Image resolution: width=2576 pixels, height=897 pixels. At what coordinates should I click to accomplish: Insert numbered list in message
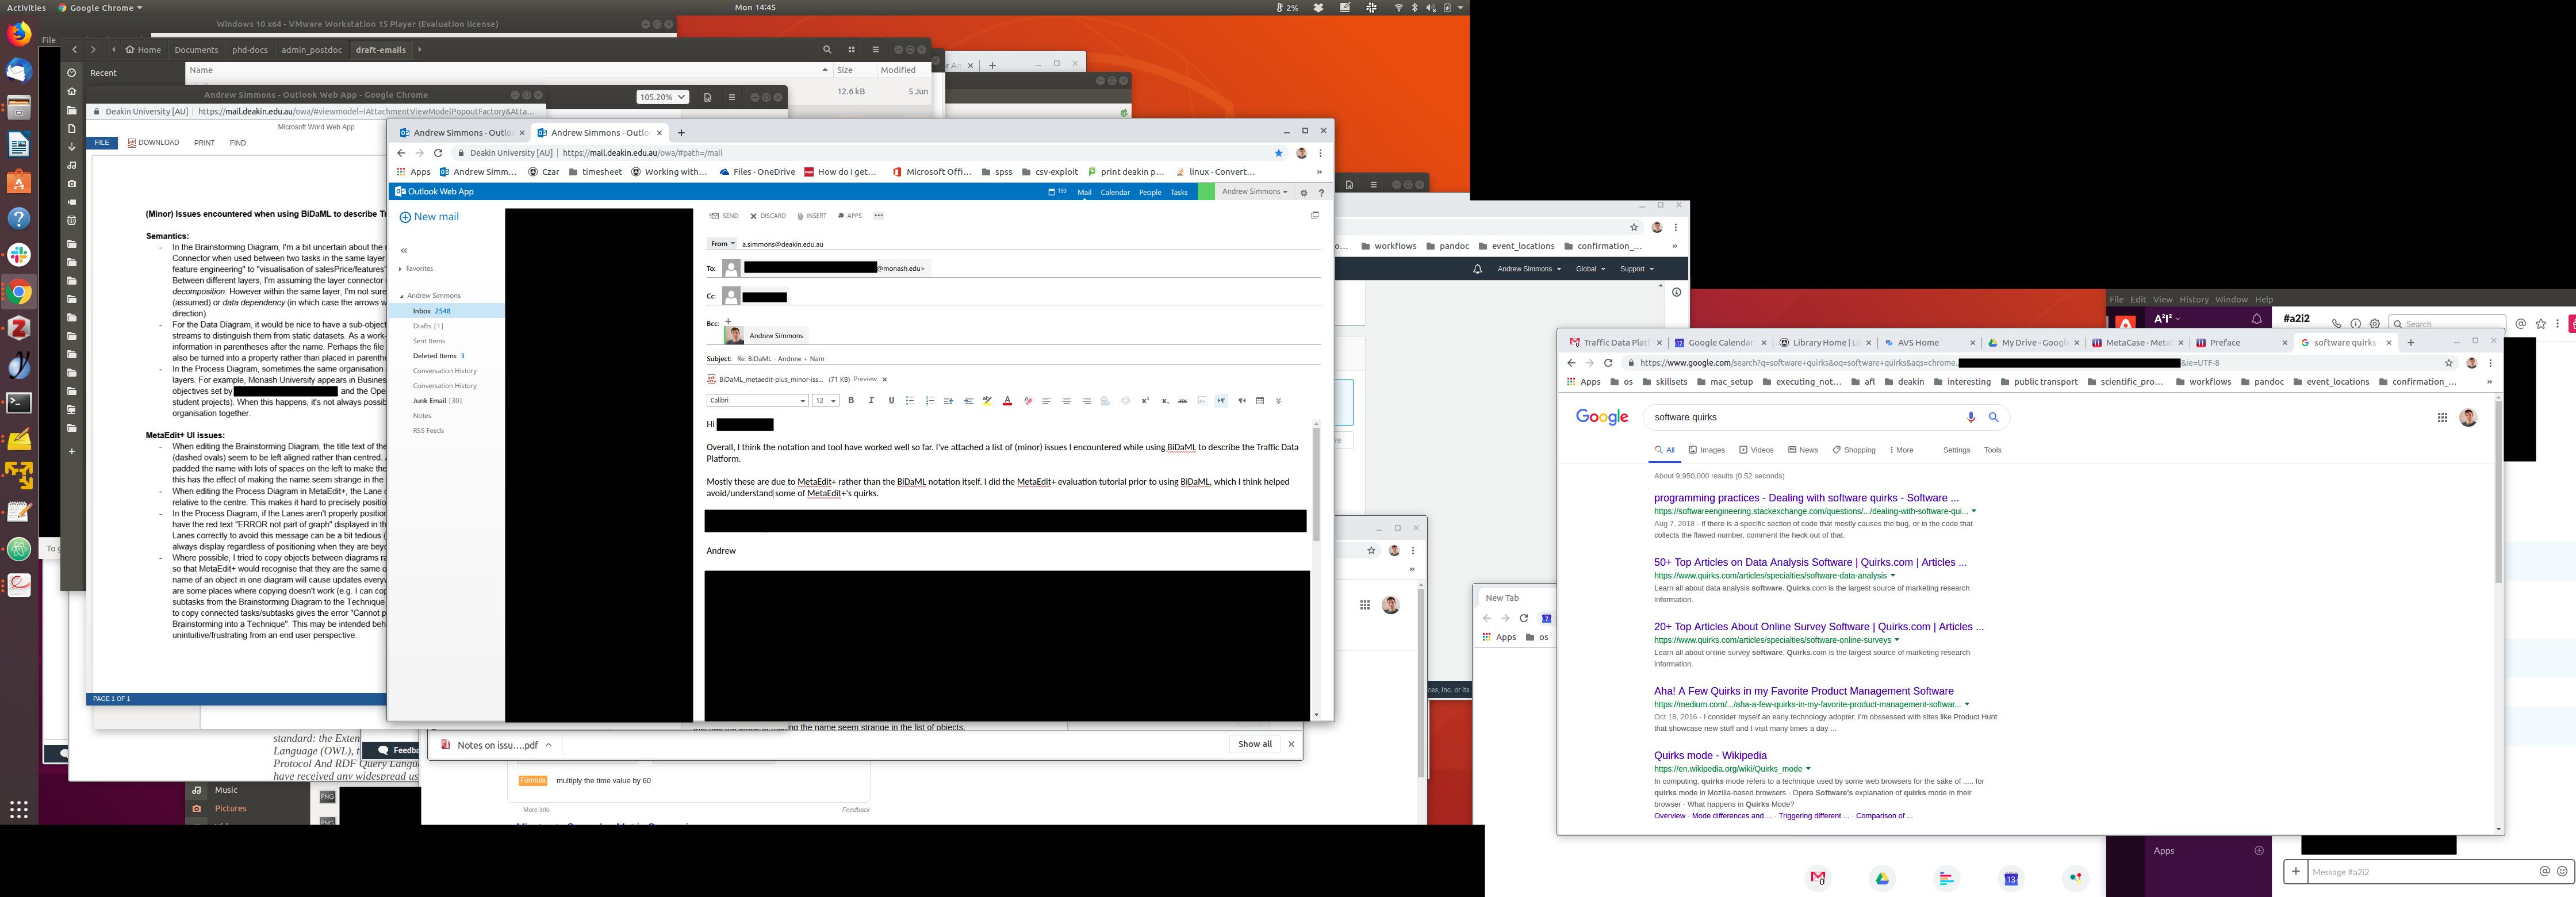[x=930, y=401]
